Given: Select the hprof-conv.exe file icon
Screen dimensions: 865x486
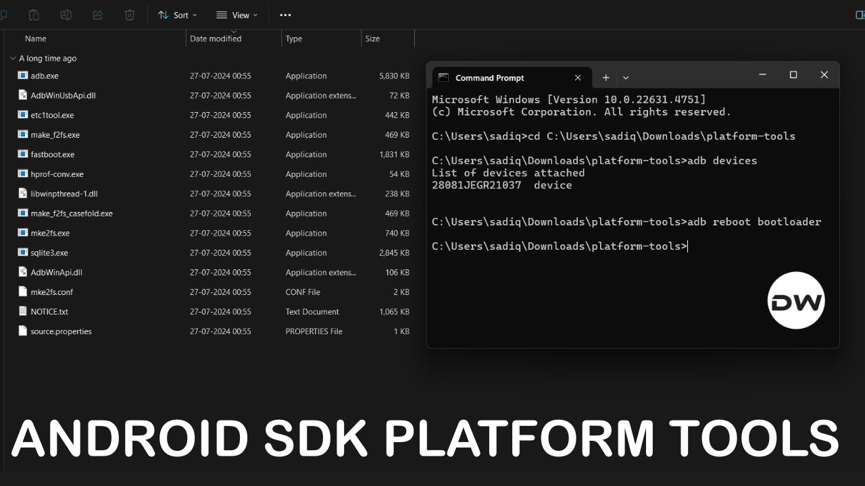Looking at the screenshot, I should point(24,173).
